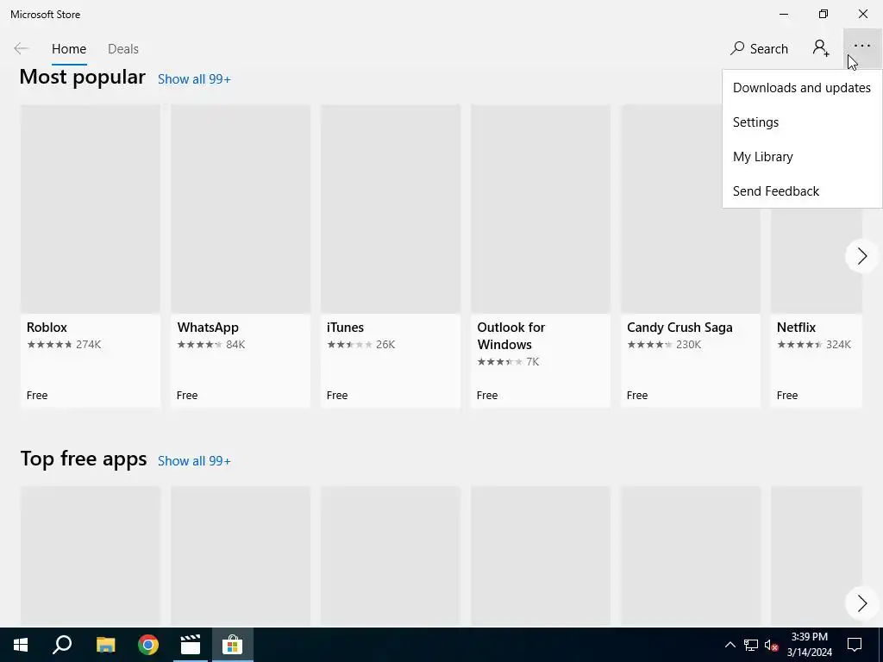Switch to the Deals tab
The height and width of the screenshot is (662, 883).
(122, 49)
